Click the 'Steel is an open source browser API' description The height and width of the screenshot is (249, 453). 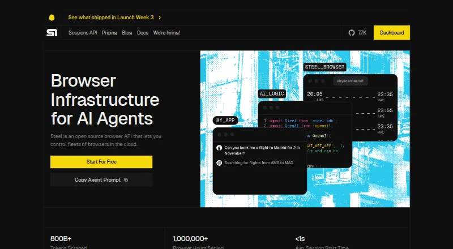pyautogui.click(x=106, y=140)
